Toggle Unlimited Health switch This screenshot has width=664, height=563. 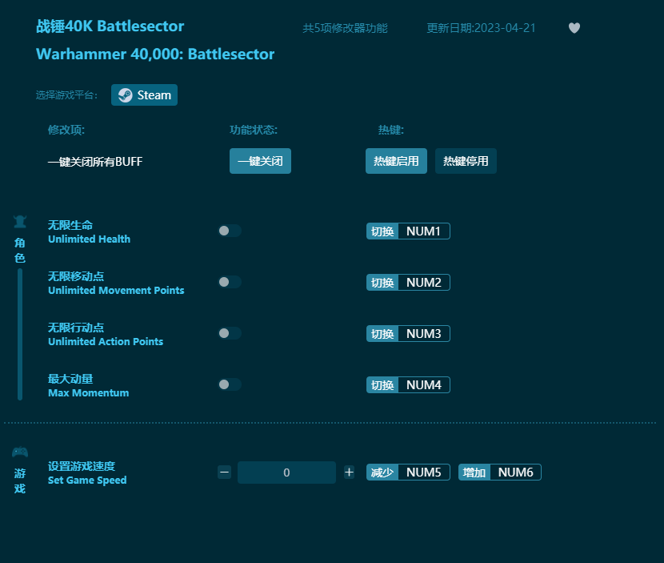pos(230,231)
